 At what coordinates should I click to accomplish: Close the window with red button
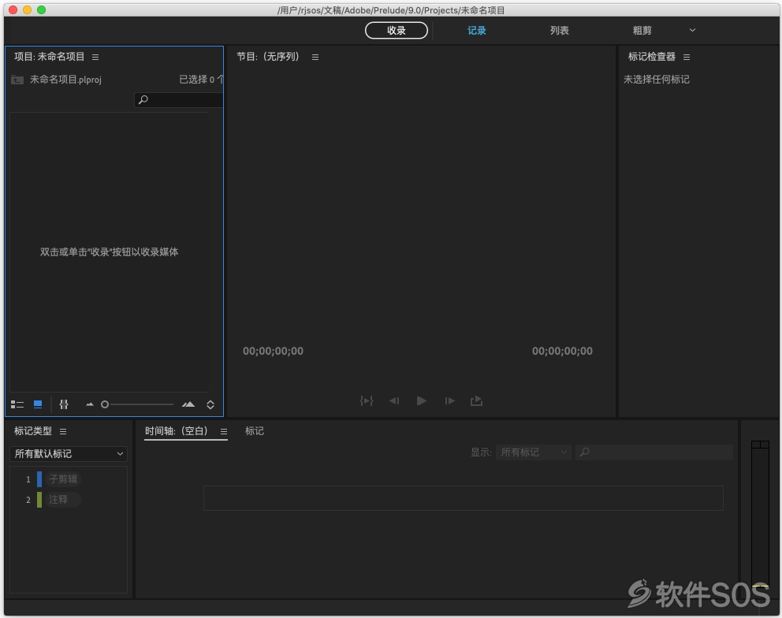click(x=13, y=10)
